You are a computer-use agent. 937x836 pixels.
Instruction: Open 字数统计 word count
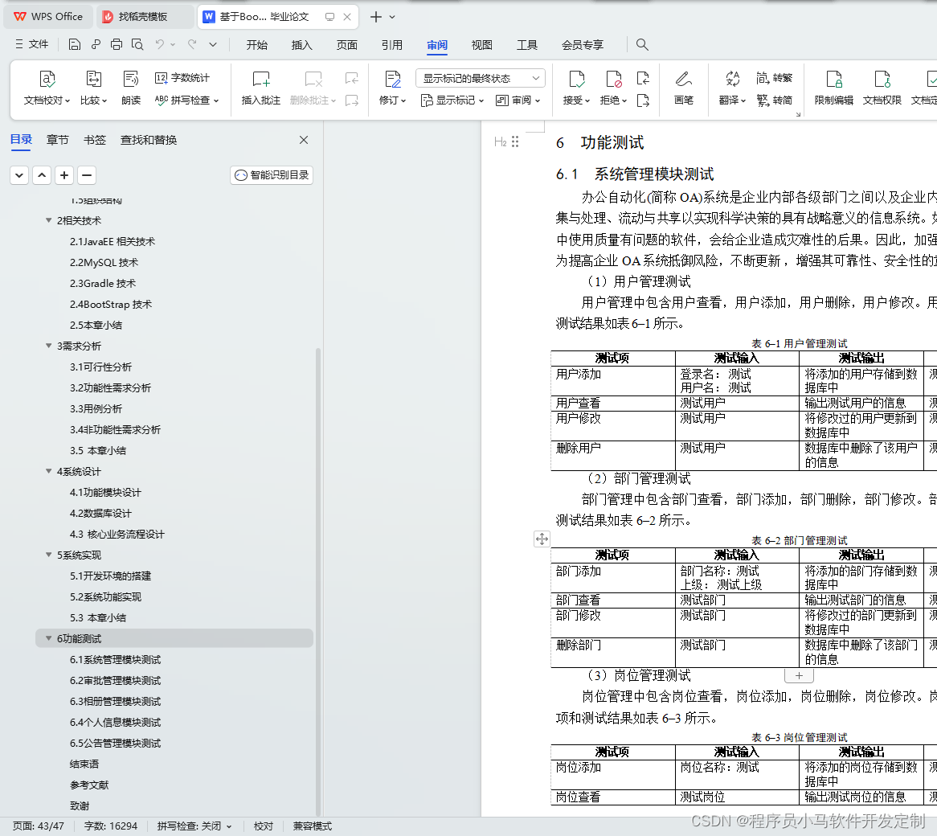coord(190,78)
